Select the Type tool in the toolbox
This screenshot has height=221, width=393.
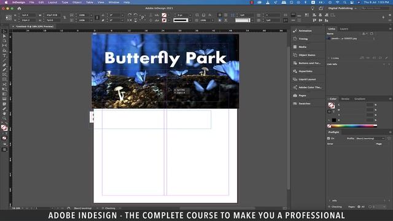4,56
